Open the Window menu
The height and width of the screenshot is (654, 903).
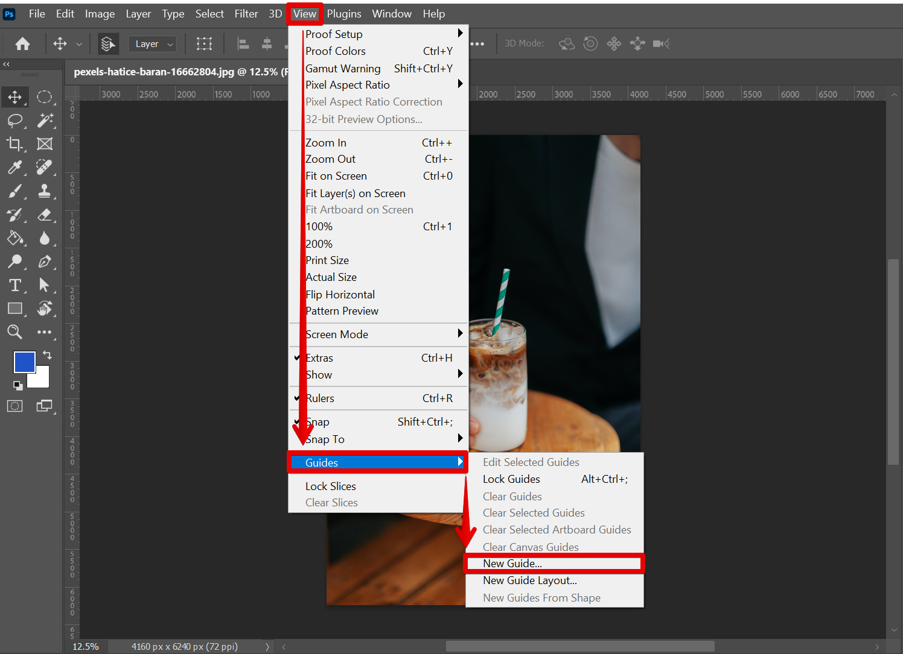click(391, 13)
